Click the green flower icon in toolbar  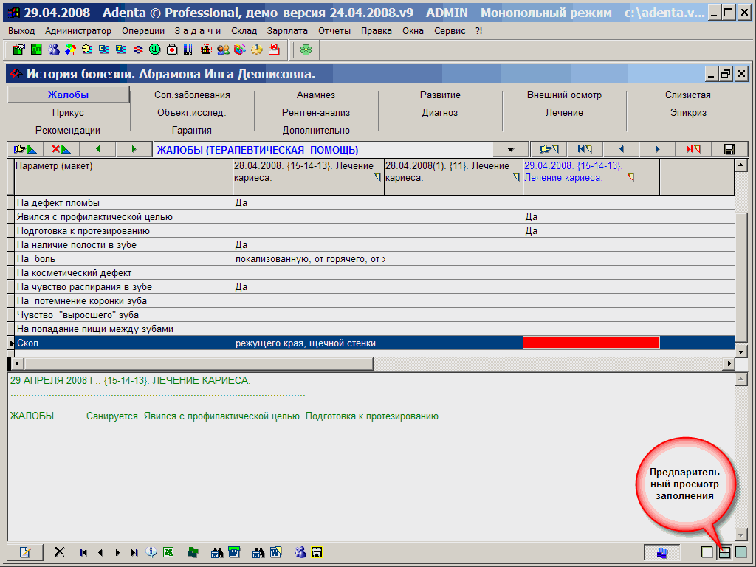[x=306, y=49]
